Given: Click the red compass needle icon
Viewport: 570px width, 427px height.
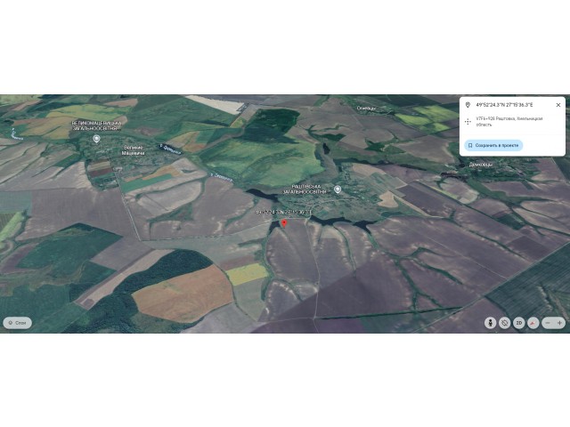Looking at the screenshot, I should [x=533, y=323].
